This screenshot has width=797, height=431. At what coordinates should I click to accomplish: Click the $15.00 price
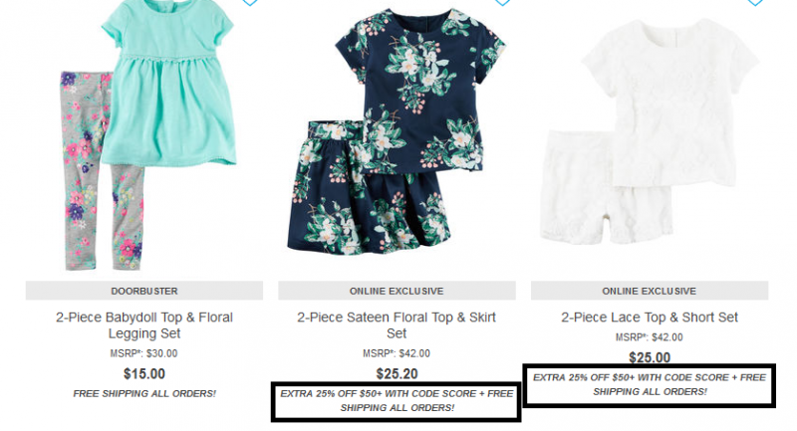[x=144, y=374]
